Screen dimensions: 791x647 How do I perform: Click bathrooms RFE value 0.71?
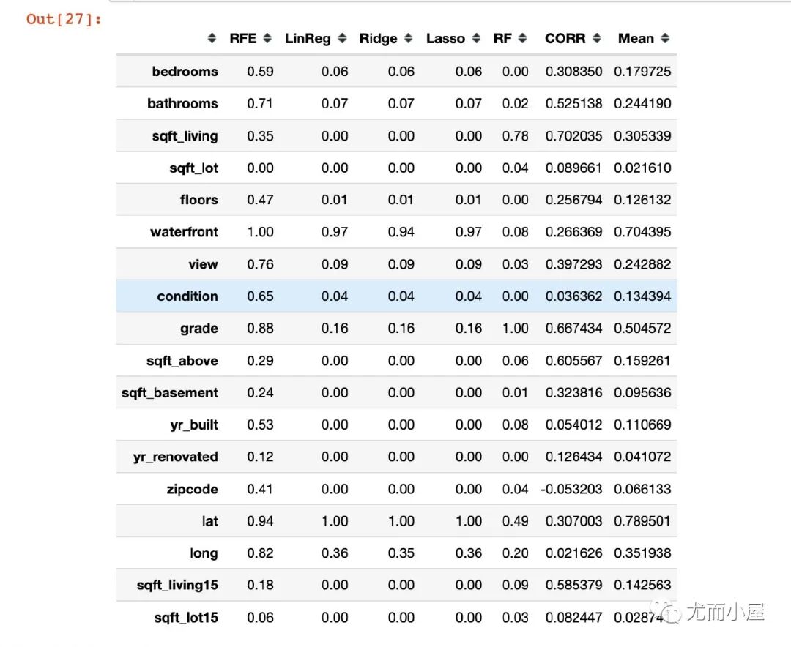(260, 103)
